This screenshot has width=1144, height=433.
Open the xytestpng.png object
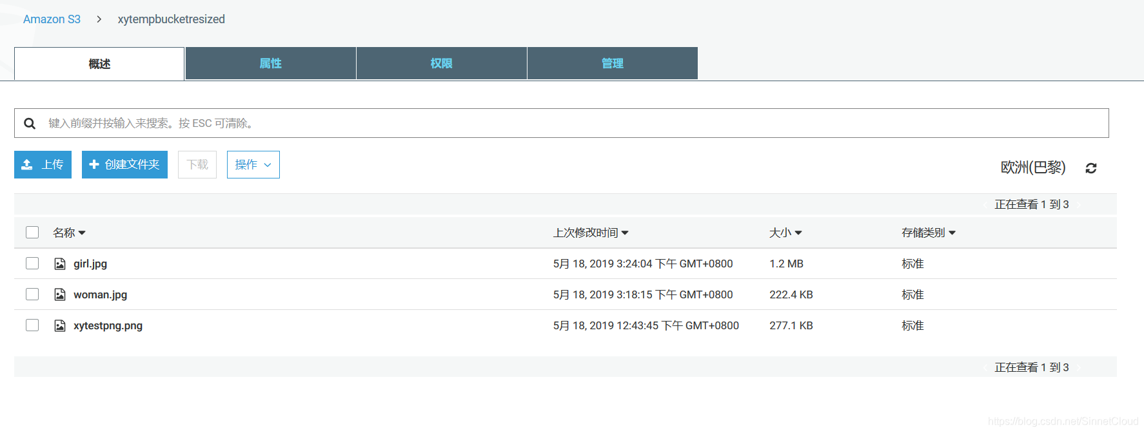[108, 325]
